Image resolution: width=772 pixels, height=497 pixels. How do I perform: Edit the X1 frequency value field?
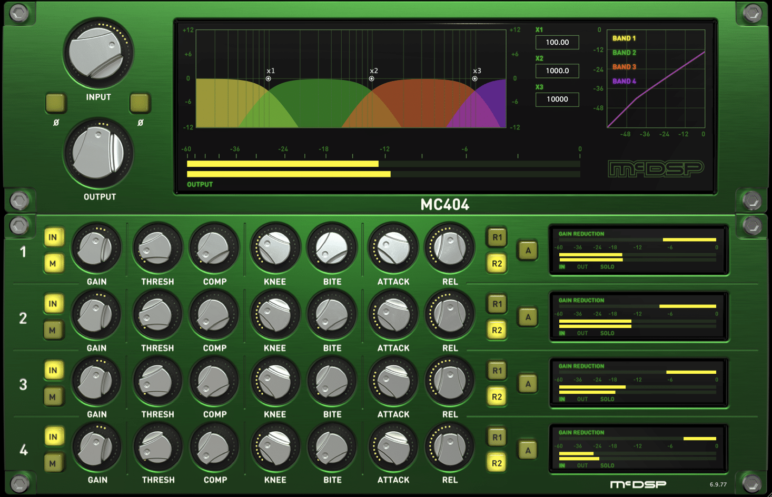point(557,42)
